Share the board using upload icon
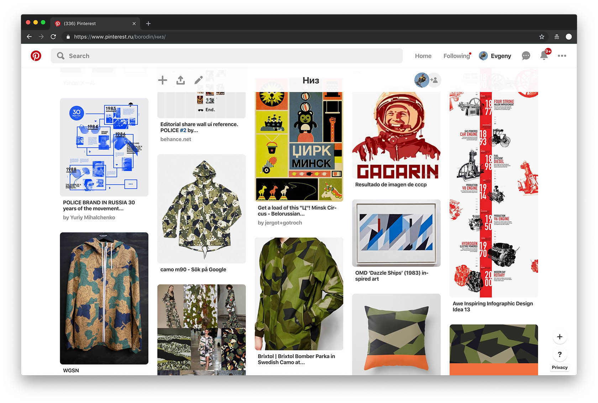 point(180,80)
